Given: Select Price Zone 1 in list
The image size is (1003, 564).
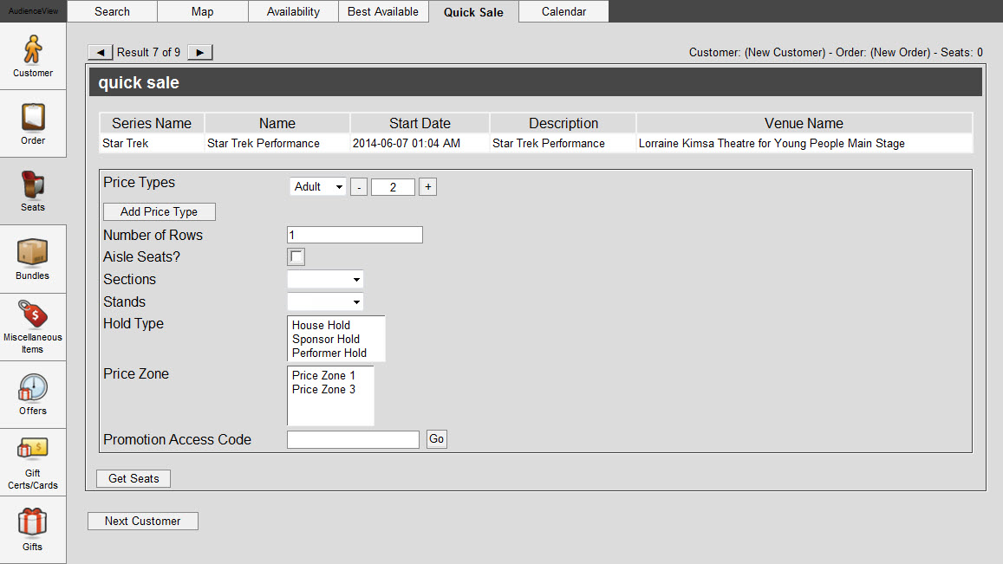Looking at the screenshot, I should [323, 376].
